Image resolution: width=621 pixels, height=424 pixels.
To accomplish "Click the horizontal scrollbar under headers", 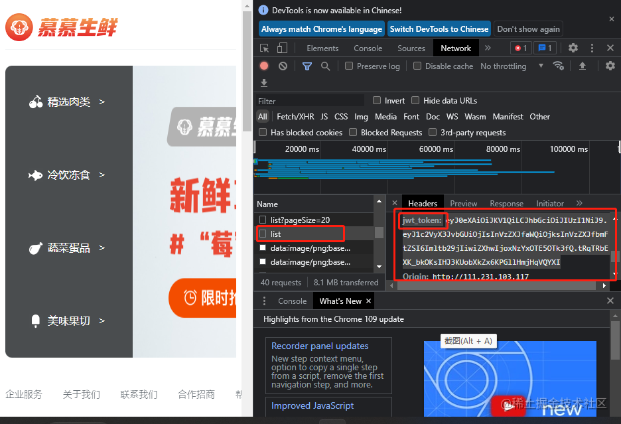I will [x=497, y=285].
